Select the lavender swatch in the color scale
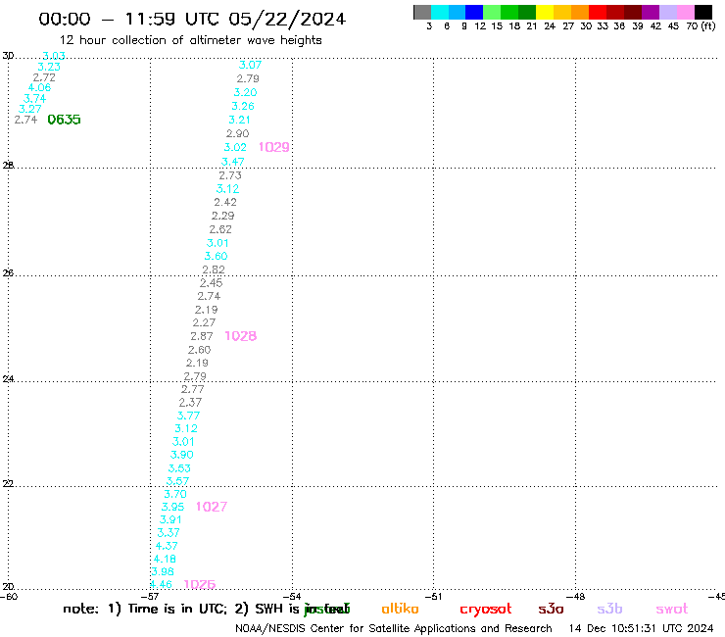The image size is (725, 637). pos(667,13)
